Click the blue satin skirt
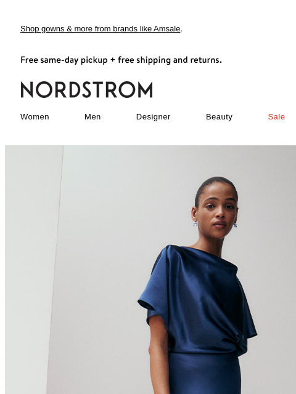This screenshot has width=296, height=394. 204,373
